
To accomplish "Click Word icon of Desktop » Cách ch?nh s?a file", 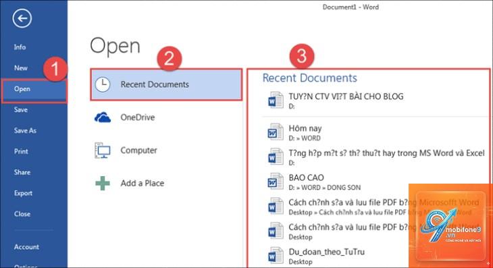I will (x=276, y=206).
